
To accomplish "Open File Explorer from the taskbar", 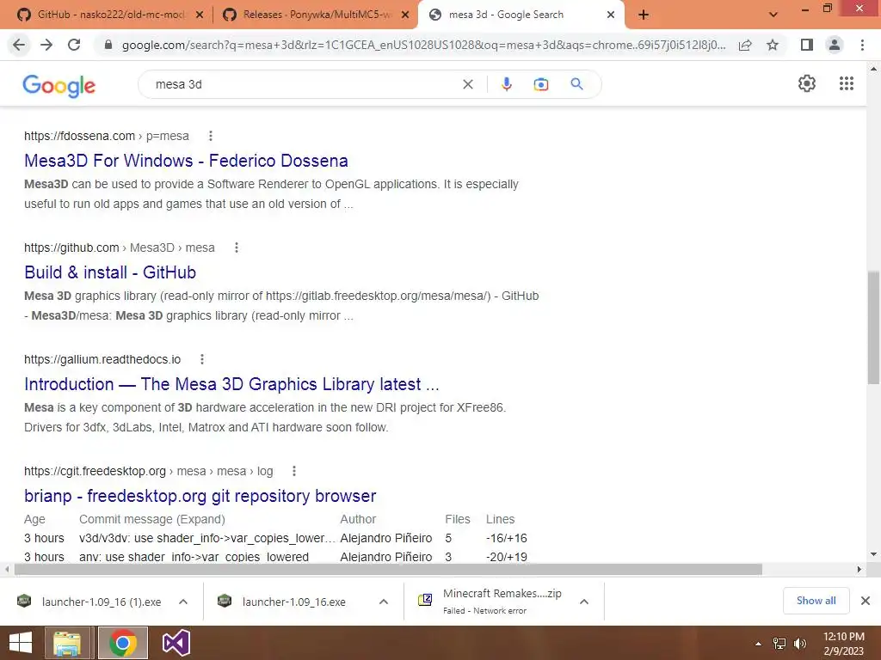I will 67,643.
